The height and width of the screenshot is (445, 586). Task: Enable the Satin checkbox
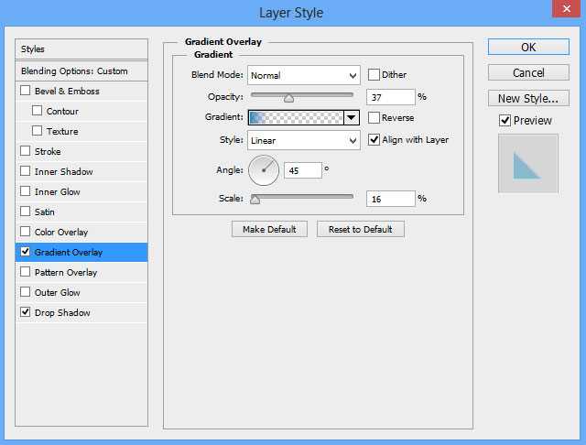pyautogui.click(x=25, y=212)
